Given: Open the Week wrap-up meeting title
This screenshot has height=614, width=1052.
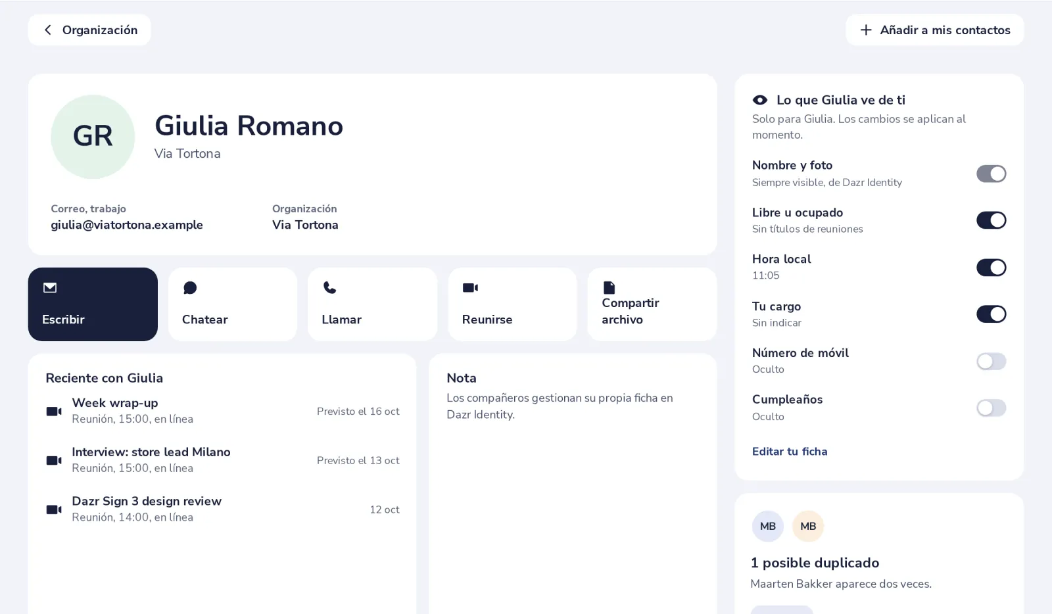Looking at the screenshot, I should tap(115, 403).
